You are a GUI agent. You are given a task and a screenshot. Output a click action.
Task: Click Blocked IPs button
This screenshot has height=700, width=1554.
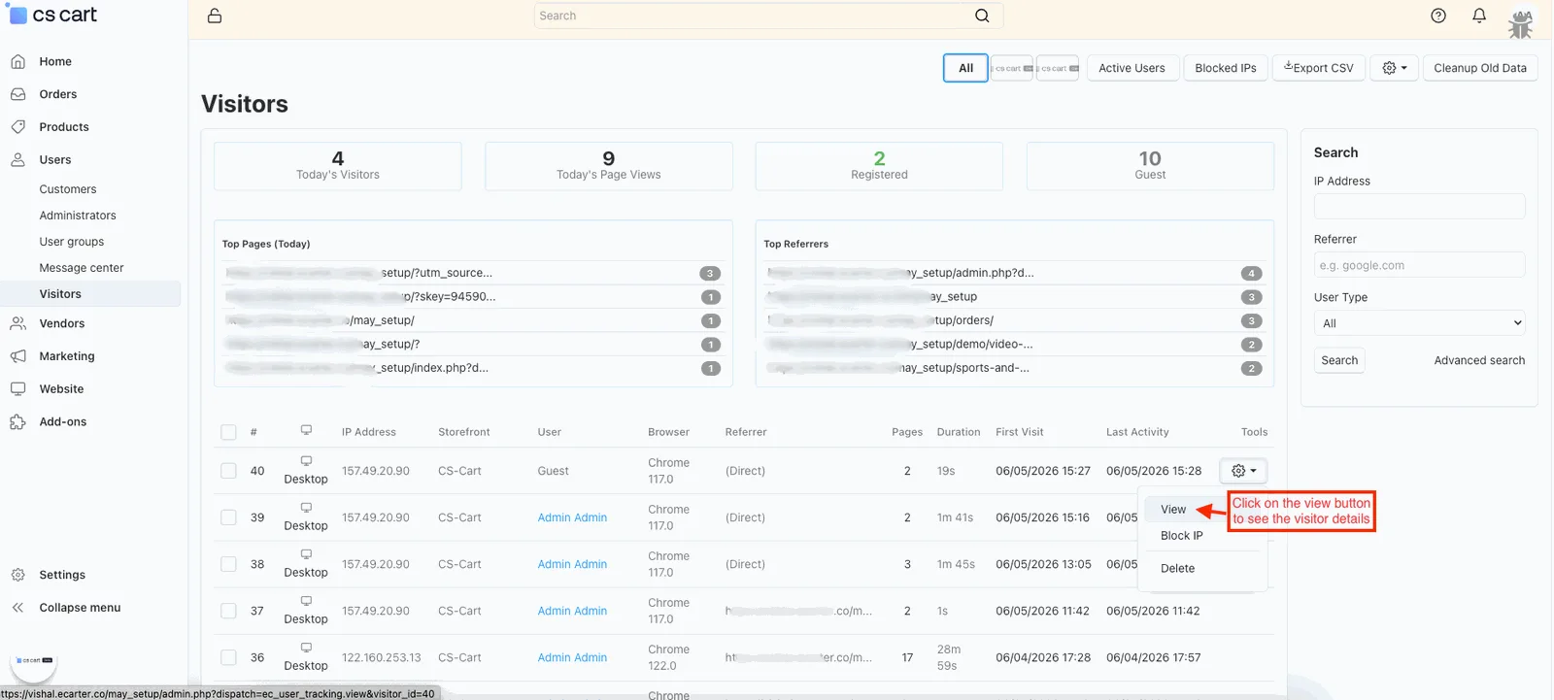(x=1226, y=68)
